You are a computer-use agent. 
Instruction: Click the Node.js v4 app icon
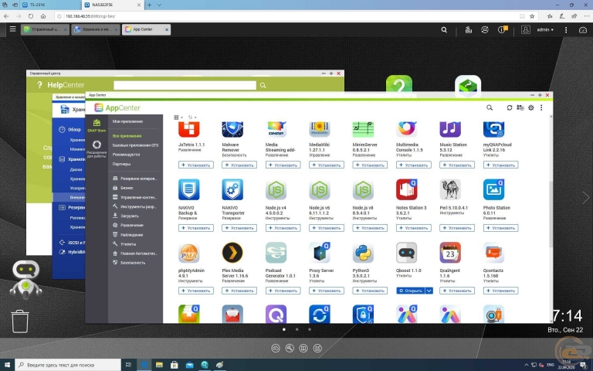[x=276, y=189]
